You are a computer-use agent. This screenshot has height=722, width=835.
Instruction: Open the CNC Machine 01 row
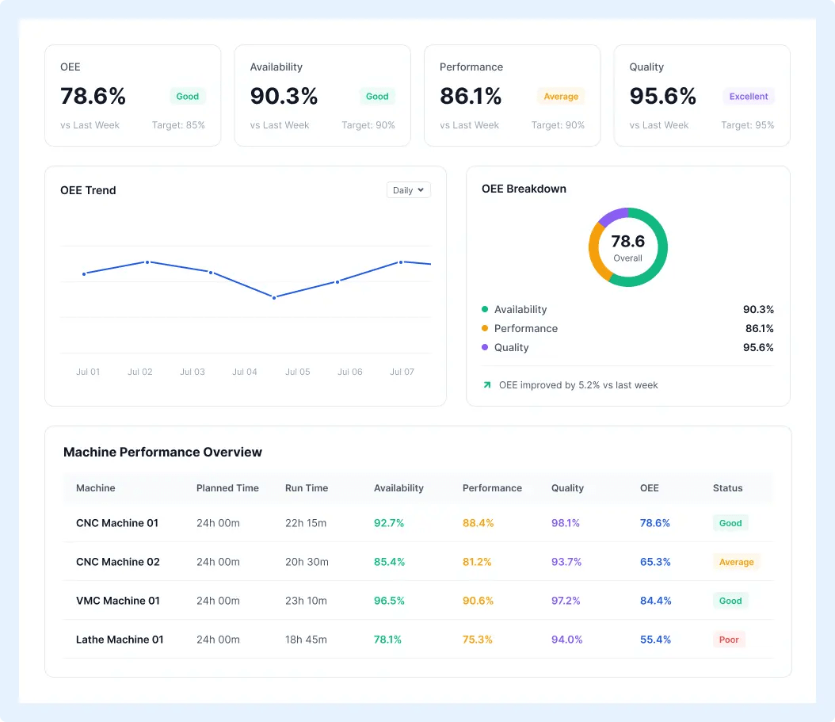tap(417, 523)
